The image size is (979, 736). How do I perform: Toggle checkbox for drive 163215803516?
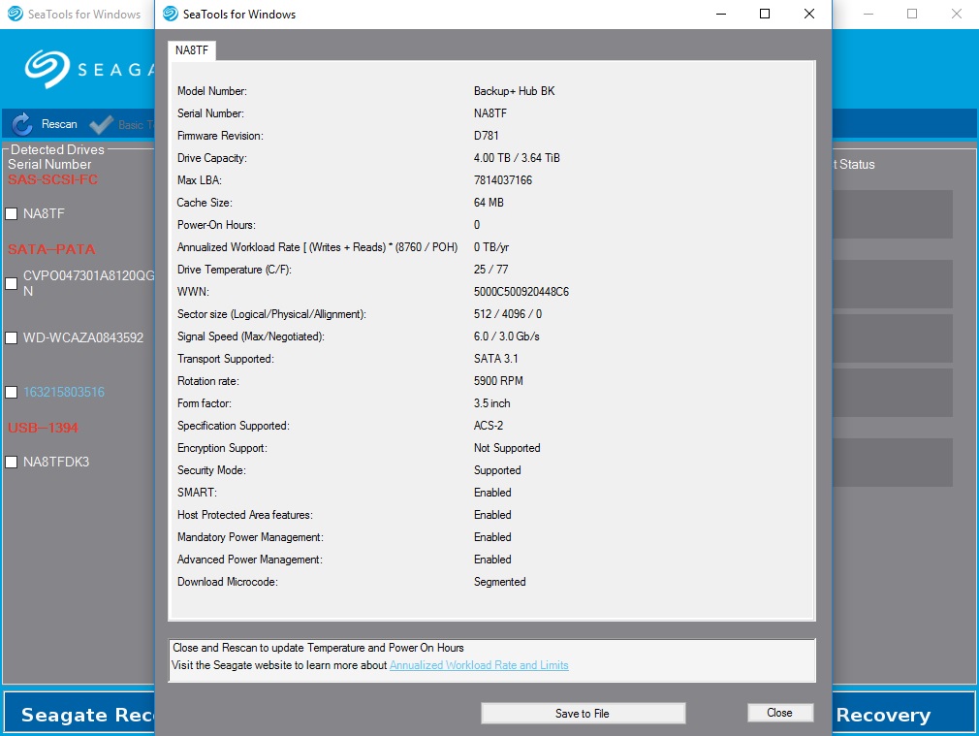[12, 393]
